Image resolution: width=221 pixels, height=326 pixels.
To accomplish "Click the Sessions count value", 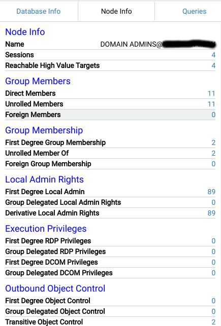I will point(213,55).
